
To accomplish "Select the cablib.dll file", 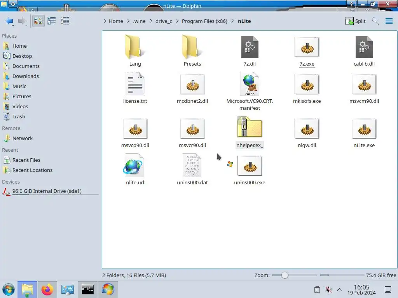I will pos(364,51).
